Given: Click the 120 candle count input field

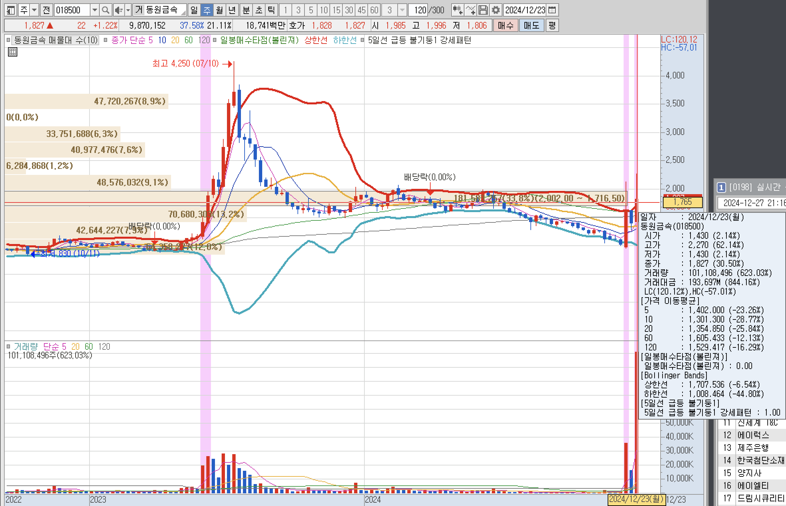Looking at the screenshot, I should click(x=419, y=10).
